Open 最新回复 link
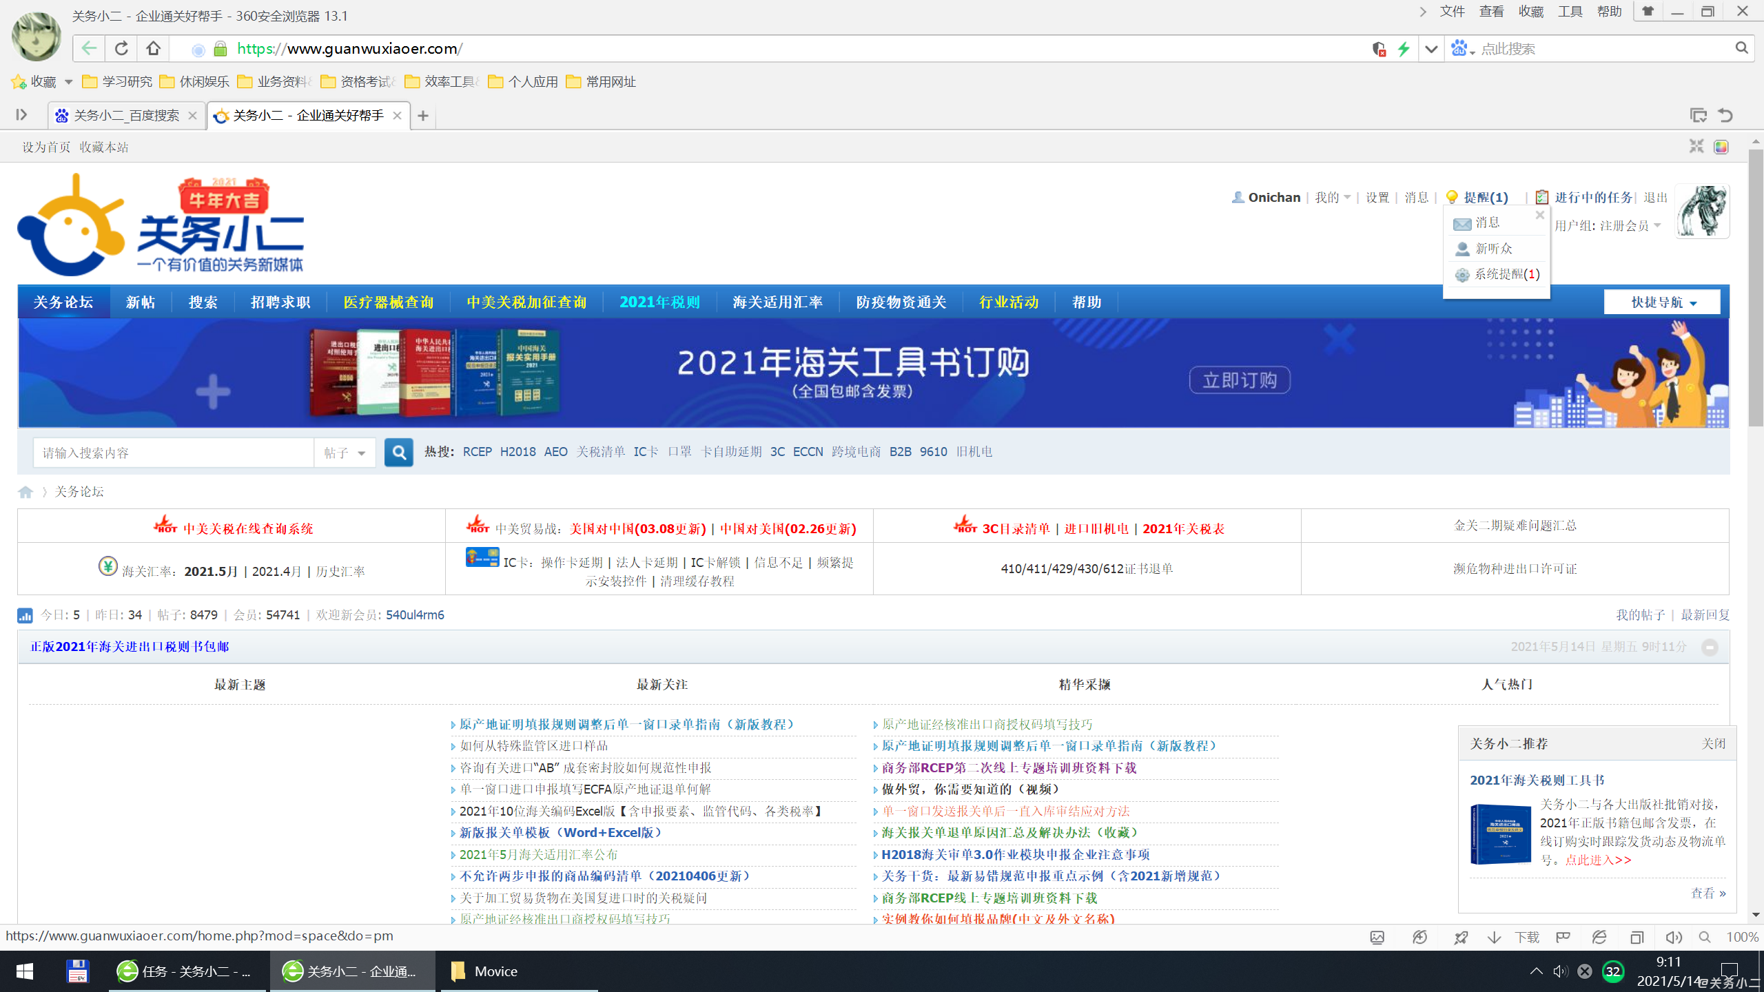1764x992 pixels. [1705, 614]
